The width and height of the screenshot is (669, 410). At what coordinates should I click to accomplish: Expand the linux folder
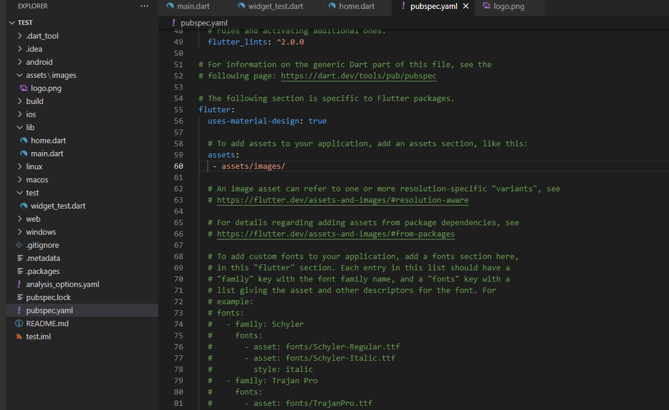pyautogui.click(x=20, y=166)
